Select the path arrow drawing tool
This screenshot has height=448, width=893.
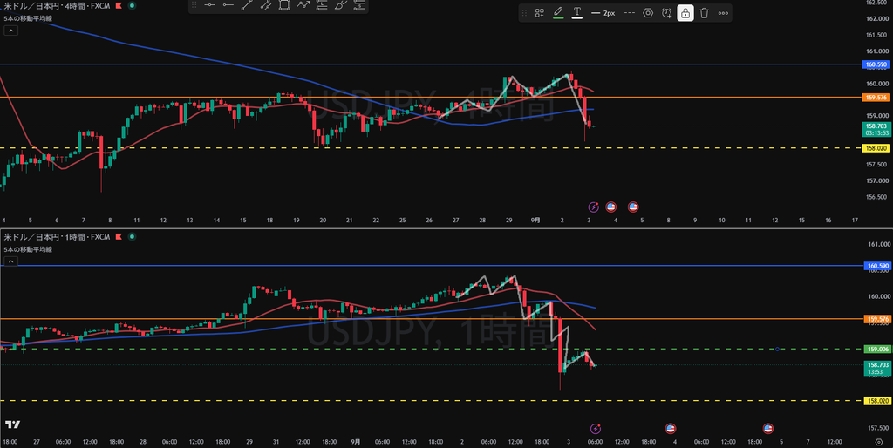[303, 5]
